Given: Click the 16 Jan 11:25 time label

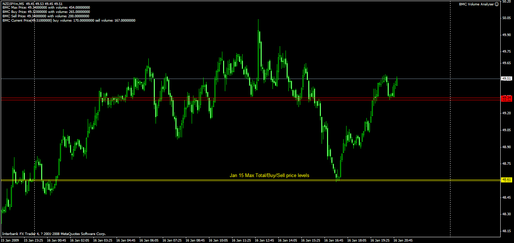Looking at the screenshot, I should [241, 240].
